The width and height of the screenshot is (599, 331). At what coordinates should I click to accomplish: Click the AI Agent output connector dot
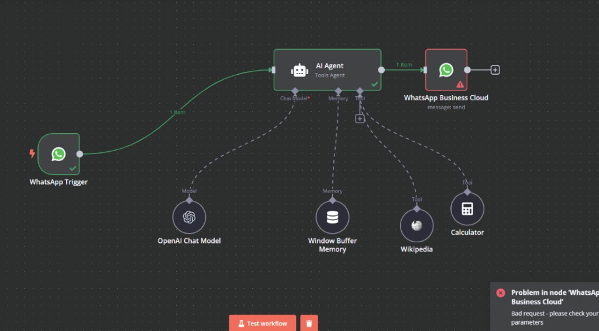click(x=381, y=70)
